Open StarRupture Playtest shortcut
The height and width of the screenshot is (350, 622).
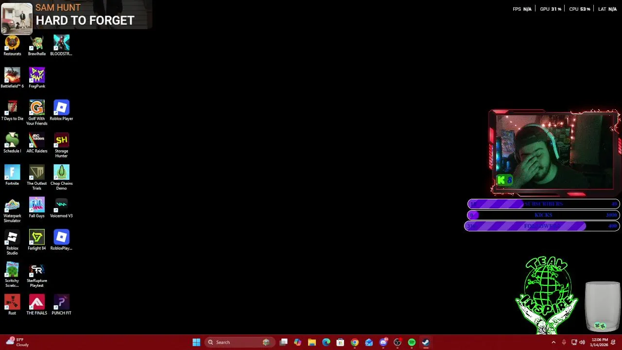[37, 275]
